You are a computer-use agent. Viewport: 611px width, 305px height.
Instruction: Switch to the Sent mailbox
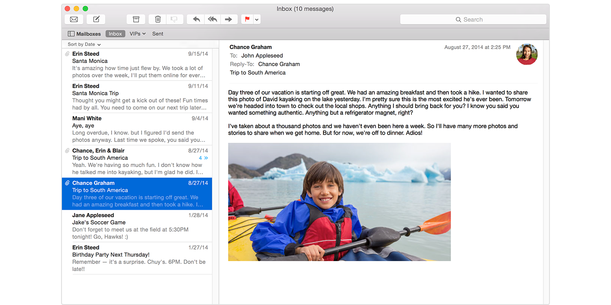(158, 34)
